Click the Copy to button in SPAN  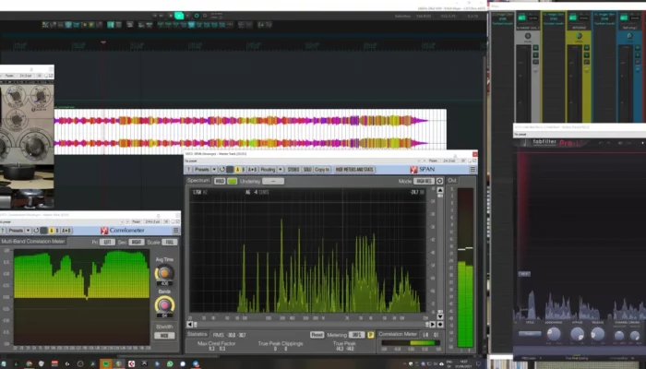point(322,169)
